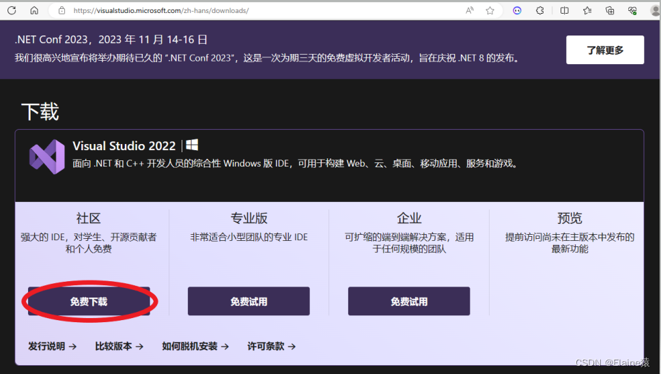This screenshot has width=661, height=374.
Task: Add page to favorites star icon
Action: pyautogui.click(x=490, y=10)
